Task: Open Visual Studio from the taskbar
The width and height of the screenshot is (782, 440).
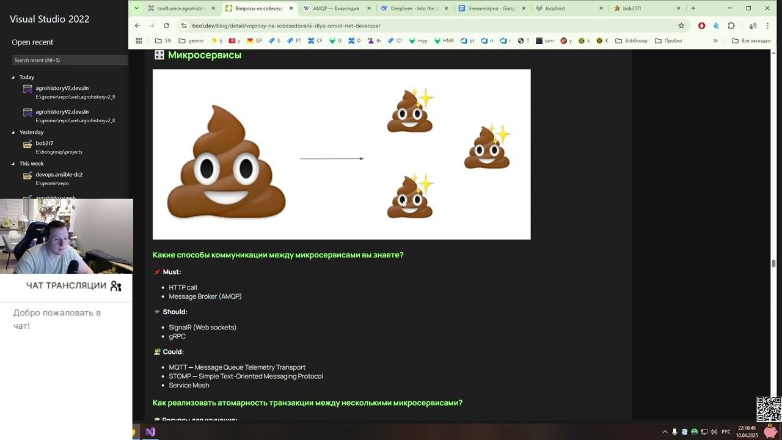Action: click(x=150, y=431)
